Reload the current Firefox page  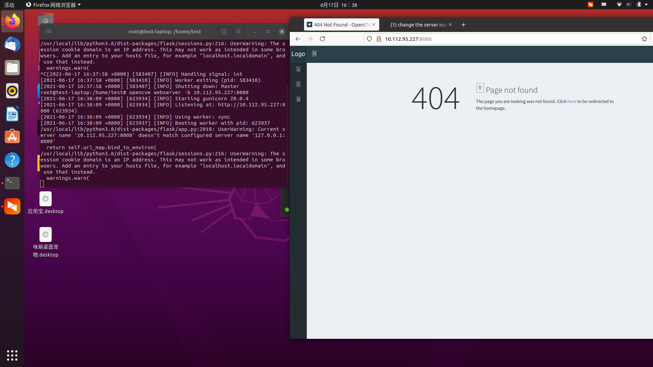click(x=322, y=39)
